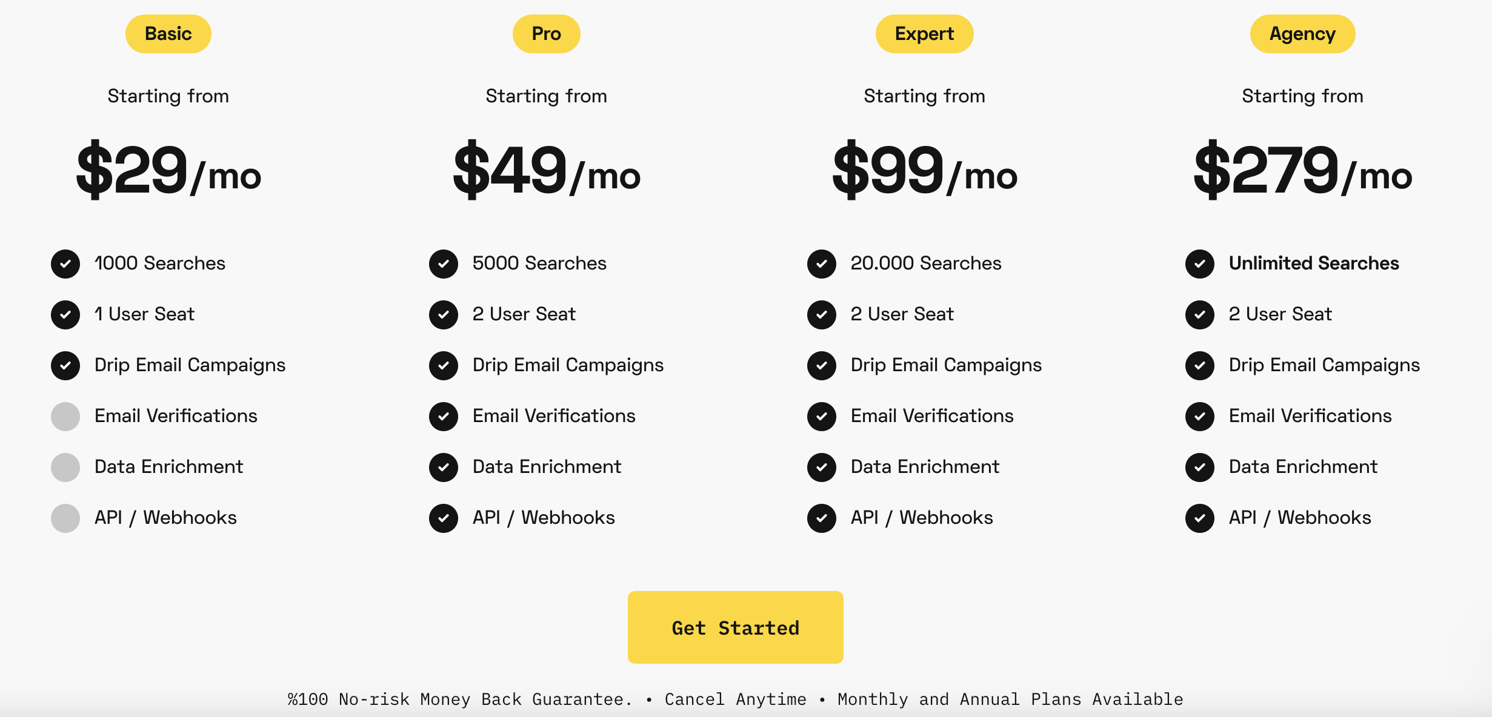Click grey circle beside Basic API / Webhooks

click(x=65, y=518)
